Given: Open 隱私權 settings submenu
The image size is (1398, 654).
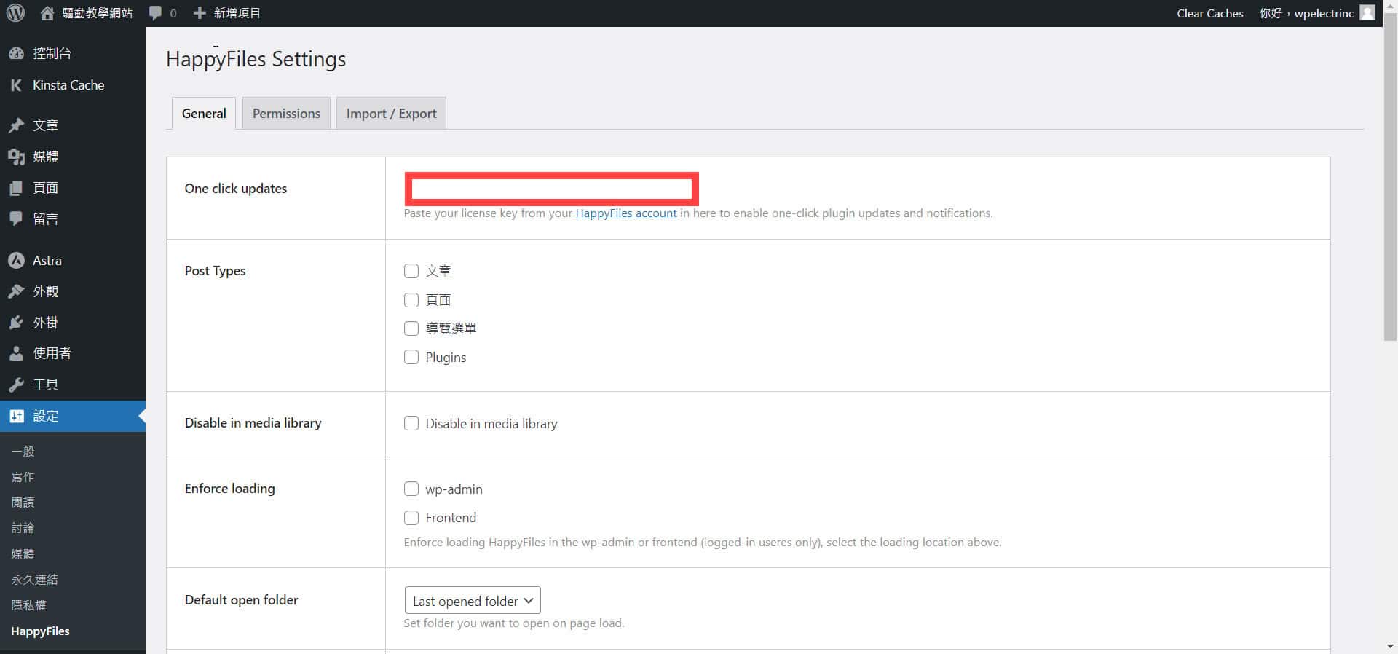Looking at the screenshot, I should tap(28, 605).
